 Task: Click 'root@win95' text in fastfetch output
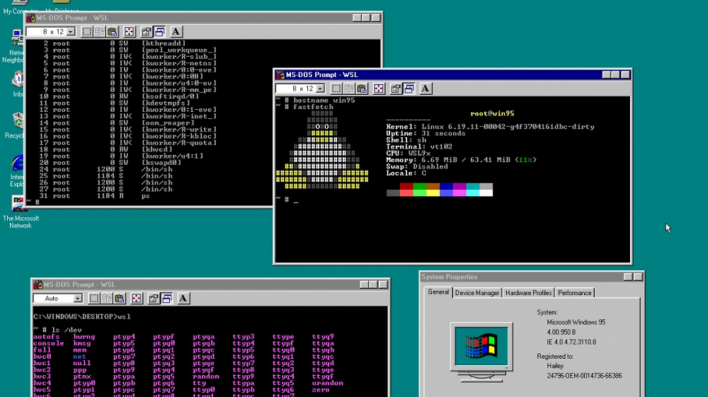[x=492, y=114]
